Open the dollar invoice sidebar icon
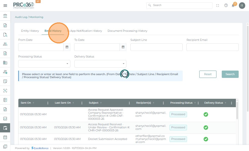The height and width of the screenshot is (151, 249). click(x=5, y=53)
